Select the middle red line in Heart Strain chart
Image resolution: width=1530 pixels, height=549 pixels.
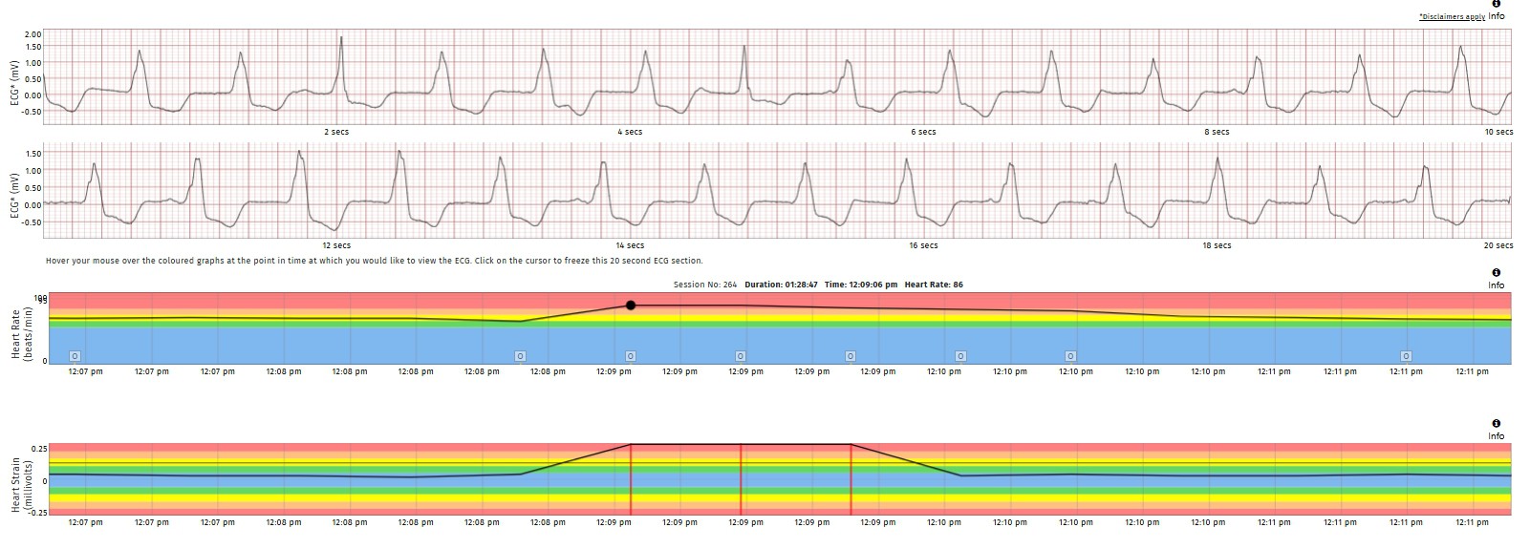[741, 479]
